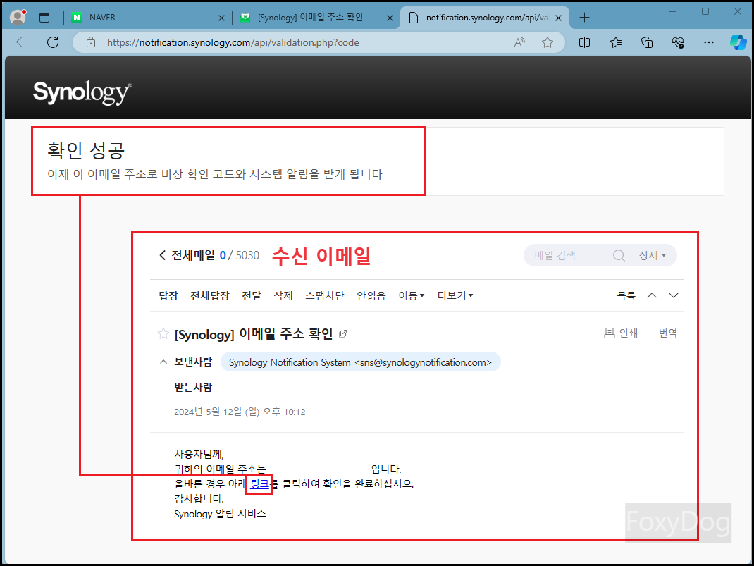The height and width of the screenshot is (566, 754).
Task: Open Browser essentials heart icon
Action: point(677,42)
